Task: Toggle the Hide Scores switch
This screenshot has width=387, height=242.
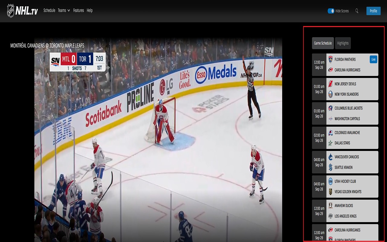Action: [x=331, y=11]
